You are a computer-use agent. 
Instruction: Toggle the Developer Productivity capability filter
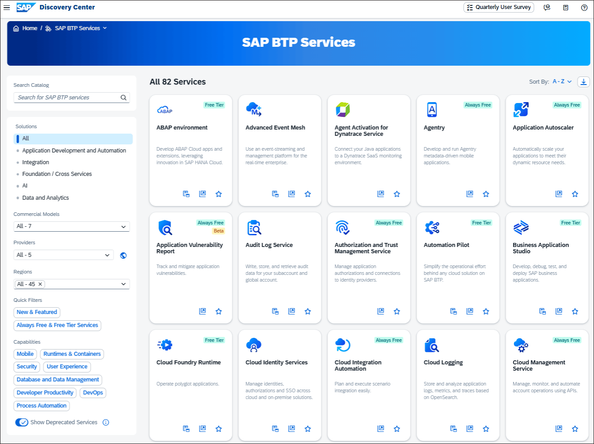[x=45, y=393]
